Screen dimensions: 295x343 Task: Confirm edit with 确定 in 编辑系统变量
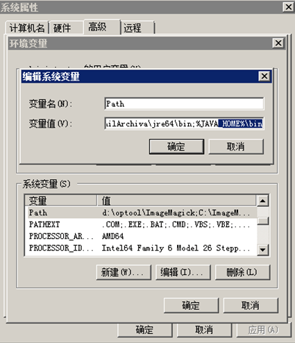176,147
